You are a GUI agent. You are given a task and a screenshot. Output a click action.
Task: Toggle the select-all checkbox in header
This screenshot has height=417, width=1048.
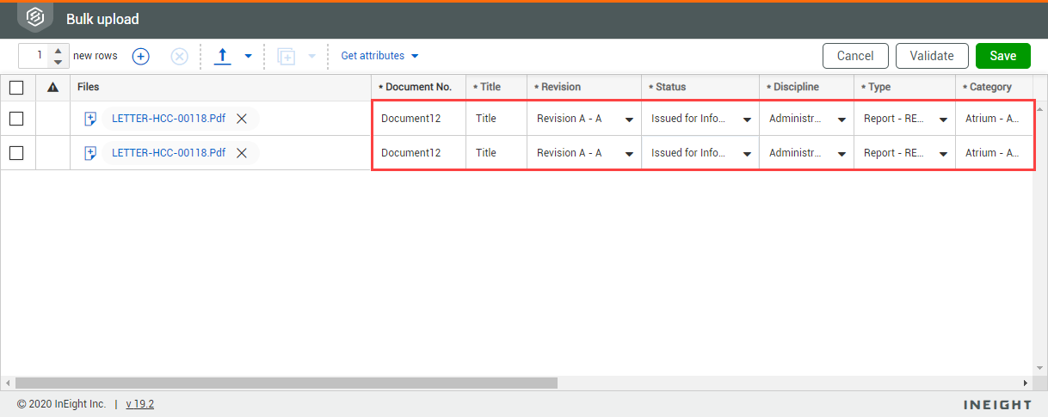[x=16, y=87]
